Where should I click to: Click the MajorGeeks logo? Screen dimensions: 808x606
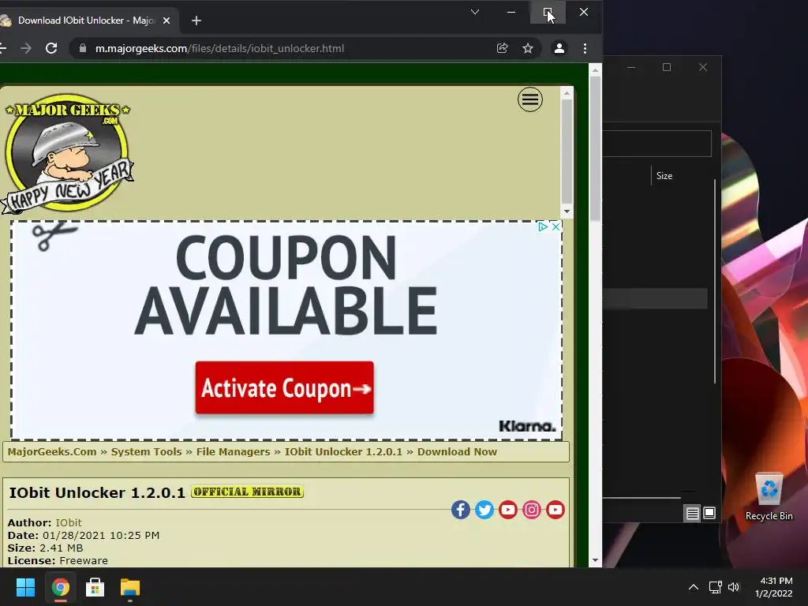(x=68, y=154)
